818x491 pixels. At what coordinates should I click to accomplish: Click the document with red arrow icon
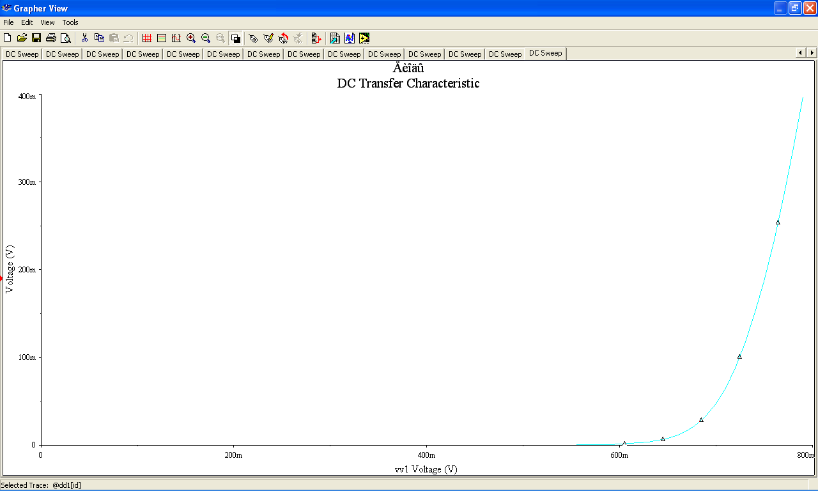(x=316, y=38)
